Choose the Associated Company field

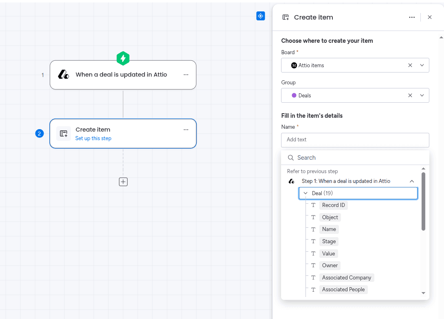coord(347,277)
